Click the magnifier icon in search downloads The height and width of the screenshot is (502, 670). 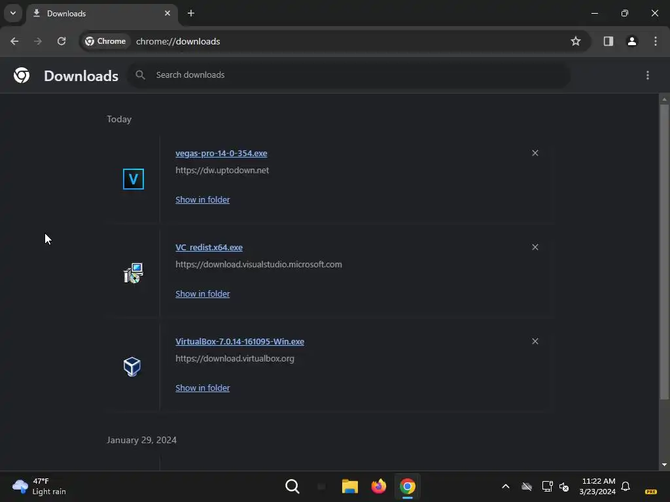140,75
